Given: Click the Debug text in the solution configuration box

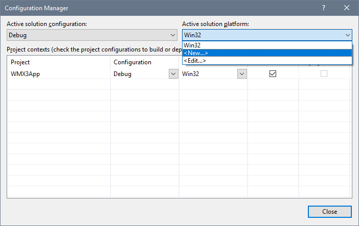Looking at the screenshot, I should 18,35.
